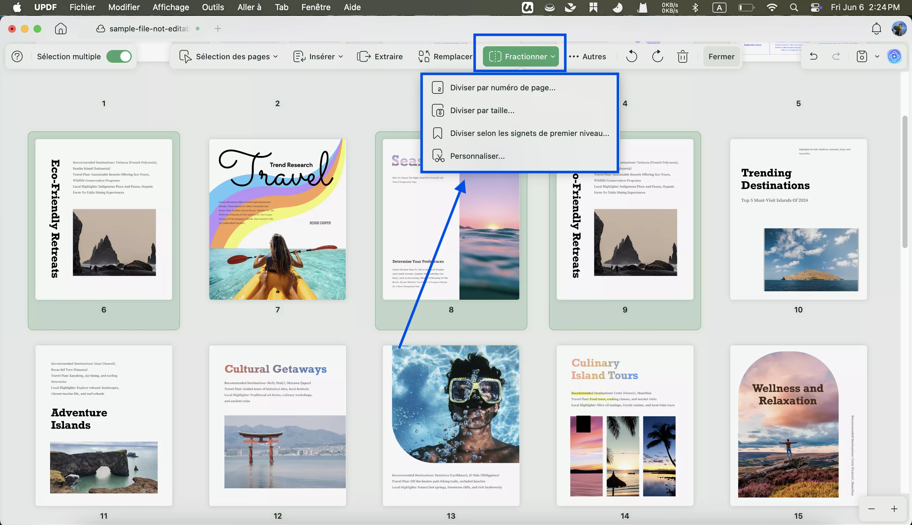Click the UPDF menu bar status icon
The height and width of the screenshot is (525, 912).
click(527, 7)
